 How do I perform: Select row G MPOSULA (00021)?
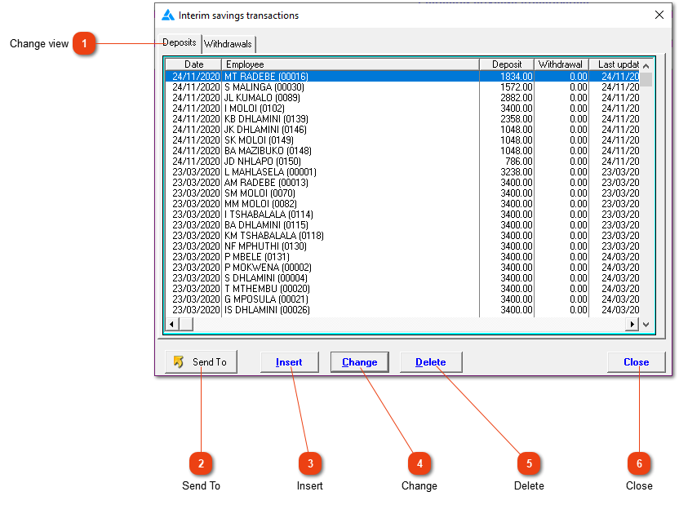(402, 299)
